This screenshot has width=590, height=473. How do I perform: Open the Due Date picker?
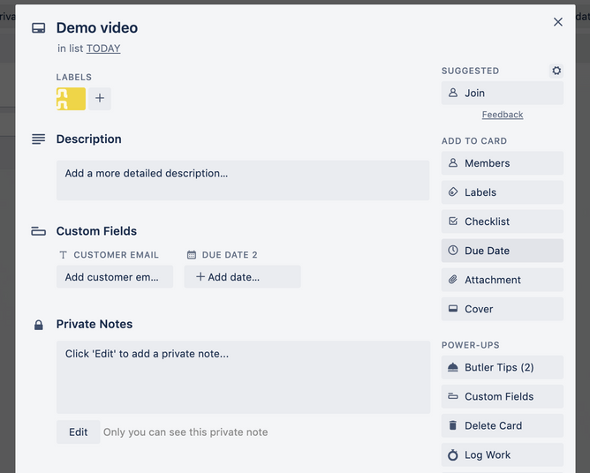click(503, 251)
